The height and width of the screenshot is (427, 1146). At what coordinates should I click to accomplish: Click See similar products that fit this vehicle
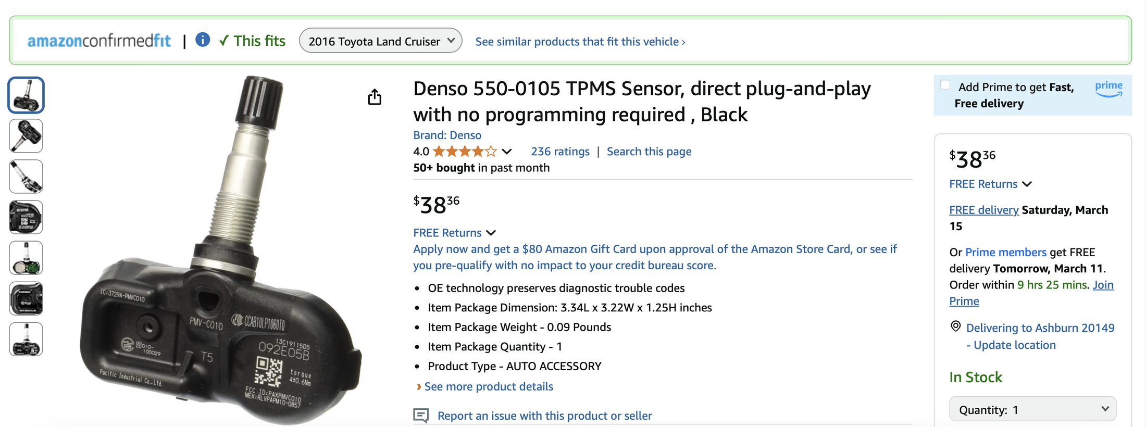pos(580,42)
